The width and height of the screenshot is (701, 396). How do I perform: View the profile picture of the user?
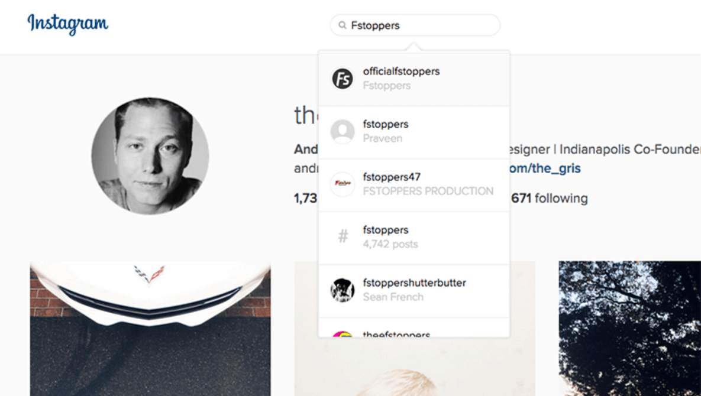(x=150, y=156)
